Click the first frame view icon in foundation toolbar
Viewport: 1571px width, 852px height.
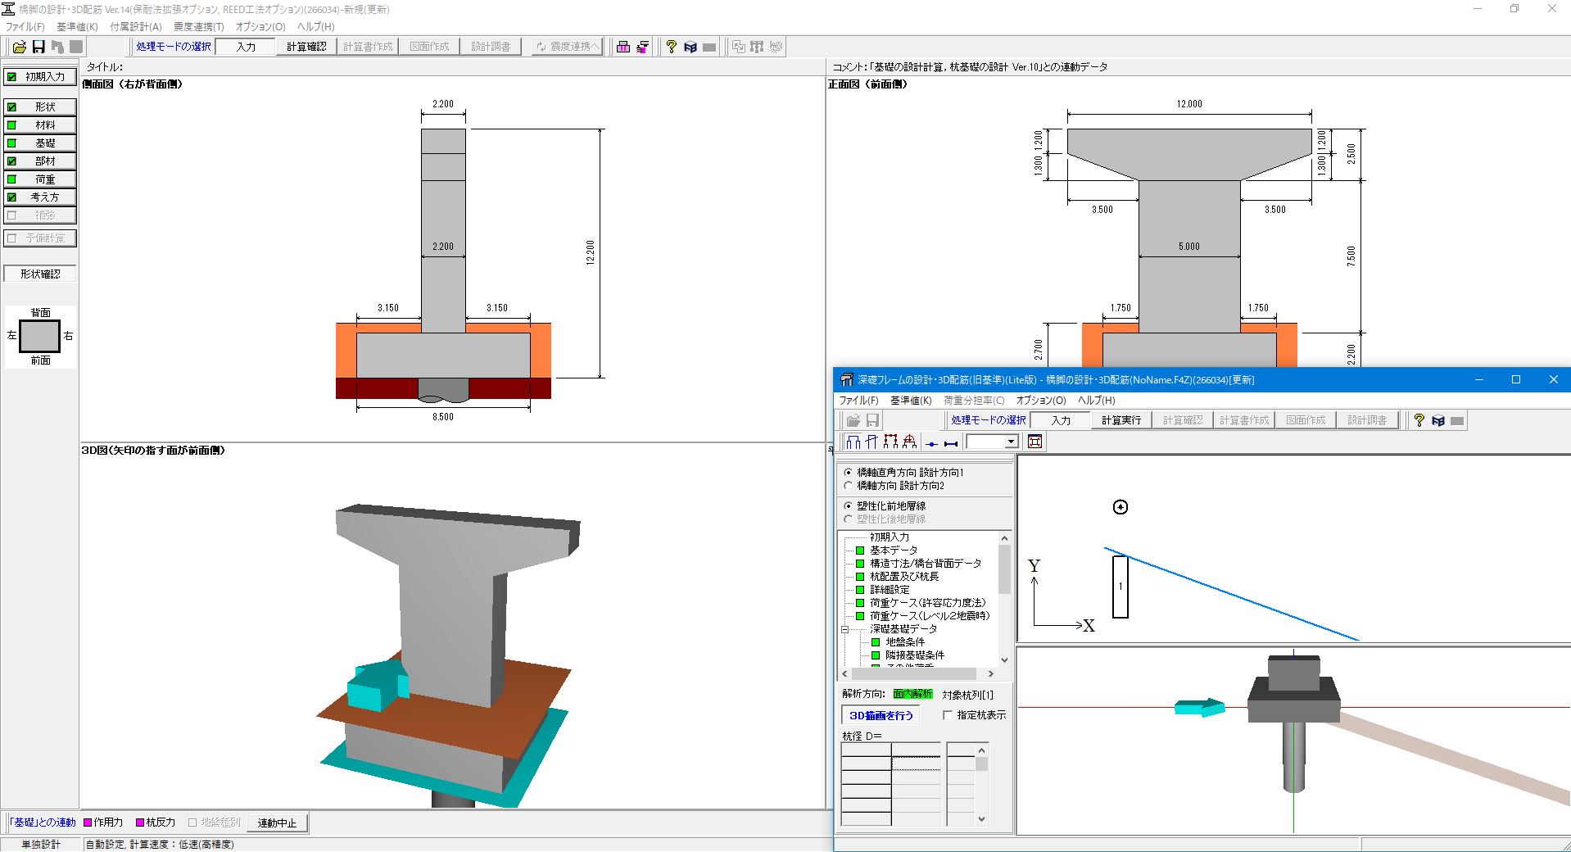click(x=853, y=442)
